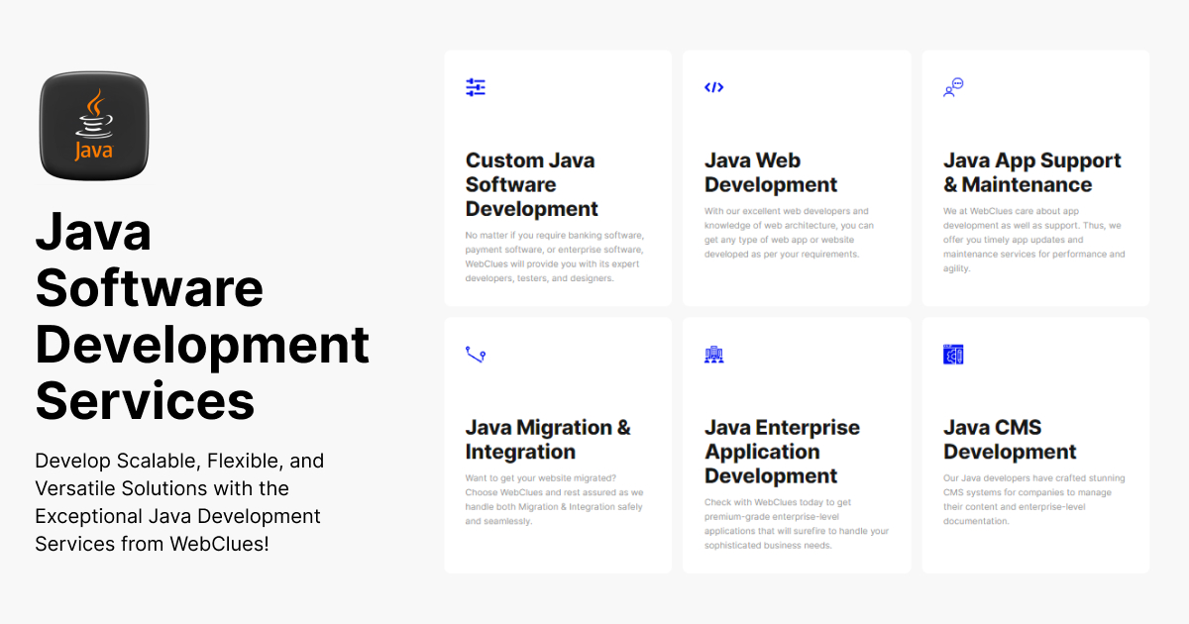Viewport: 1189px width, 624px height.
Task: Click the description mentioning banking software
Action: click(555, 257)
